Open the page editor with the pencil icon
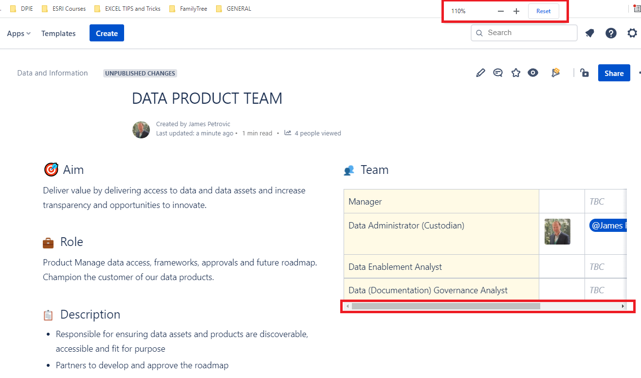641x378 pixels. pyautogui.click(x=480, y=73)
